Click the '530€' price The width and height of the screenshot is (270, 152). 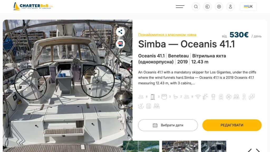click(239, 35)
